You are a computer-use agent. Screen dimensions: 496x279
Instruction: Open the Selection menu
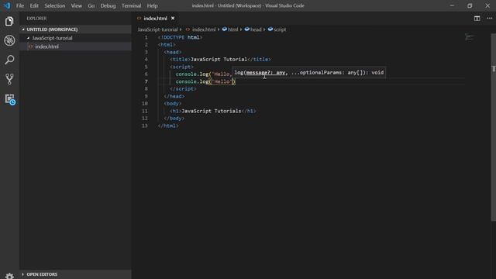tap(55, 5)
